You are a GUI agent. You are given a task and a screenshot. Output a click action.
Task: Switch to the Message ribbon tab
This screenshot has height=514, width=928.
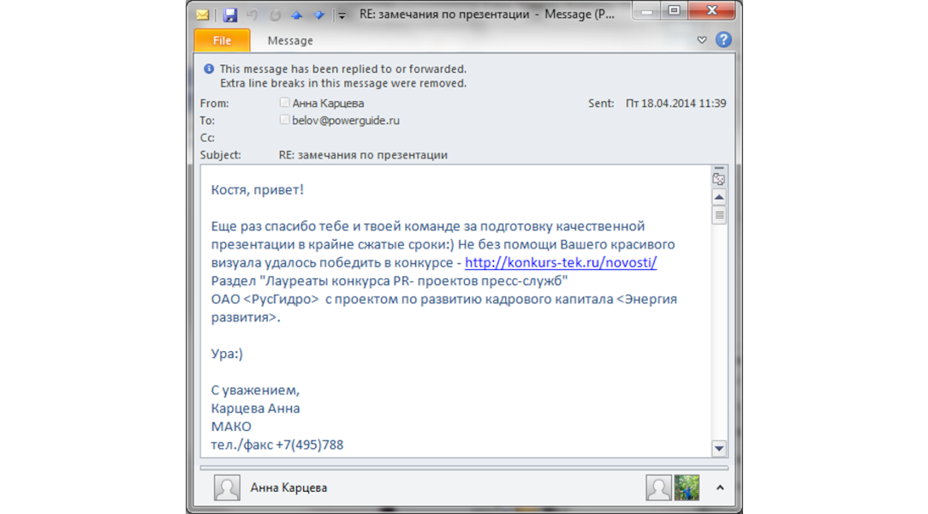290,40
